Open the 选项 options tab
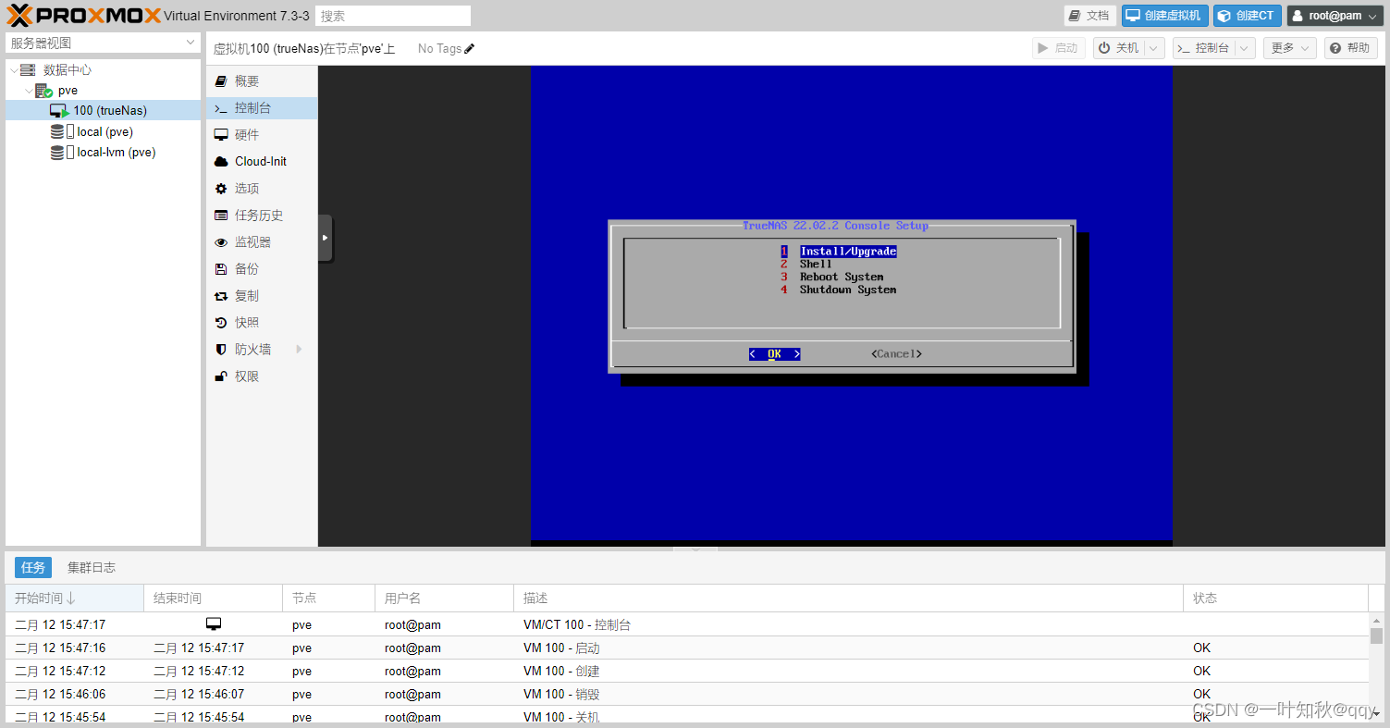 [x=261, y=189]
